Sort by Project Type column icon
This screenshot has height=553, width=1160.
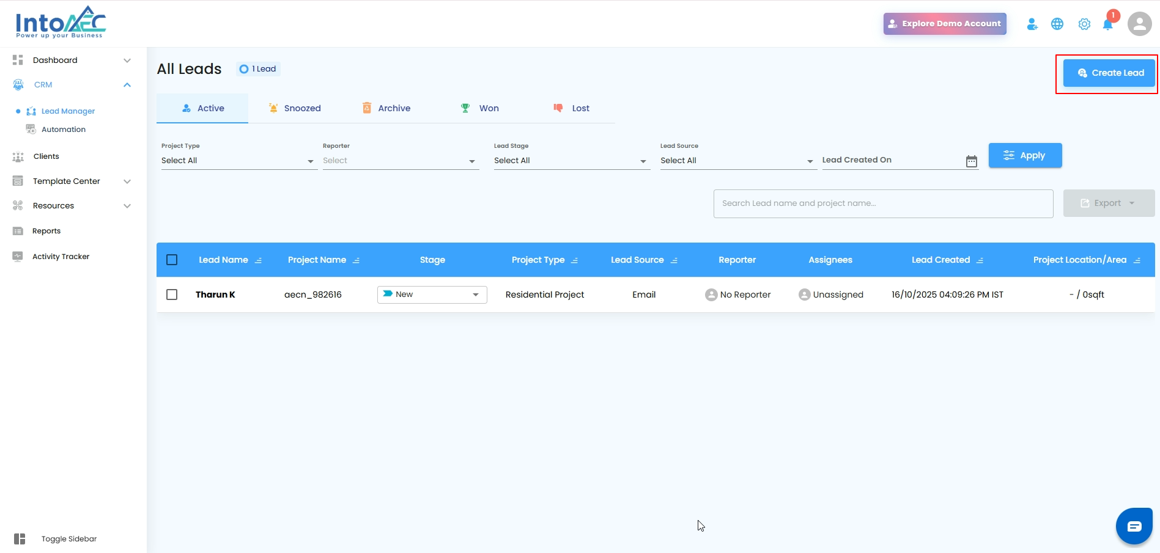pyautogui.click(x=575, y=260)
